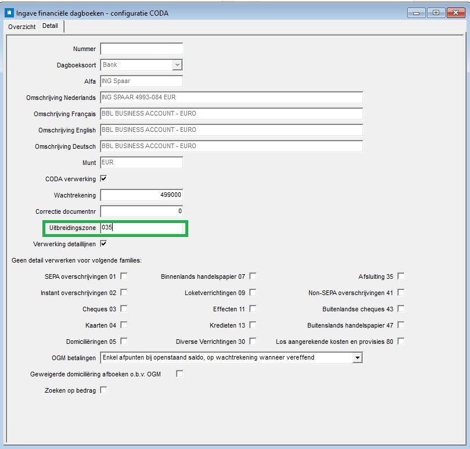Image resolution: width=470 pixels, height=449 pixels.
Task: Toggle the Verwerking detaillijnen checkbox
Action: click(x=104, y=244)
